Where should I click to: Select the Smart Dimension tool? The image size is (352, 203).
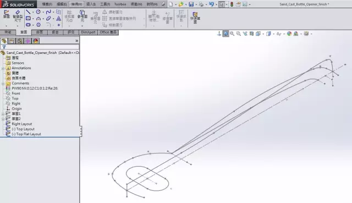coord(18,15)
